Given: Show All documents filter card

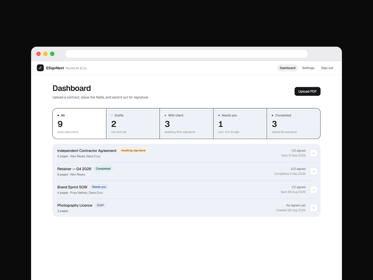Looking at the screenshot, I should click(80, 124).
